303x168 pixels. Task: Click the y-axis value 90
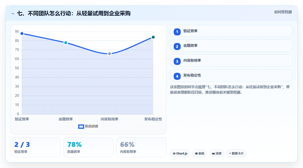17,31
